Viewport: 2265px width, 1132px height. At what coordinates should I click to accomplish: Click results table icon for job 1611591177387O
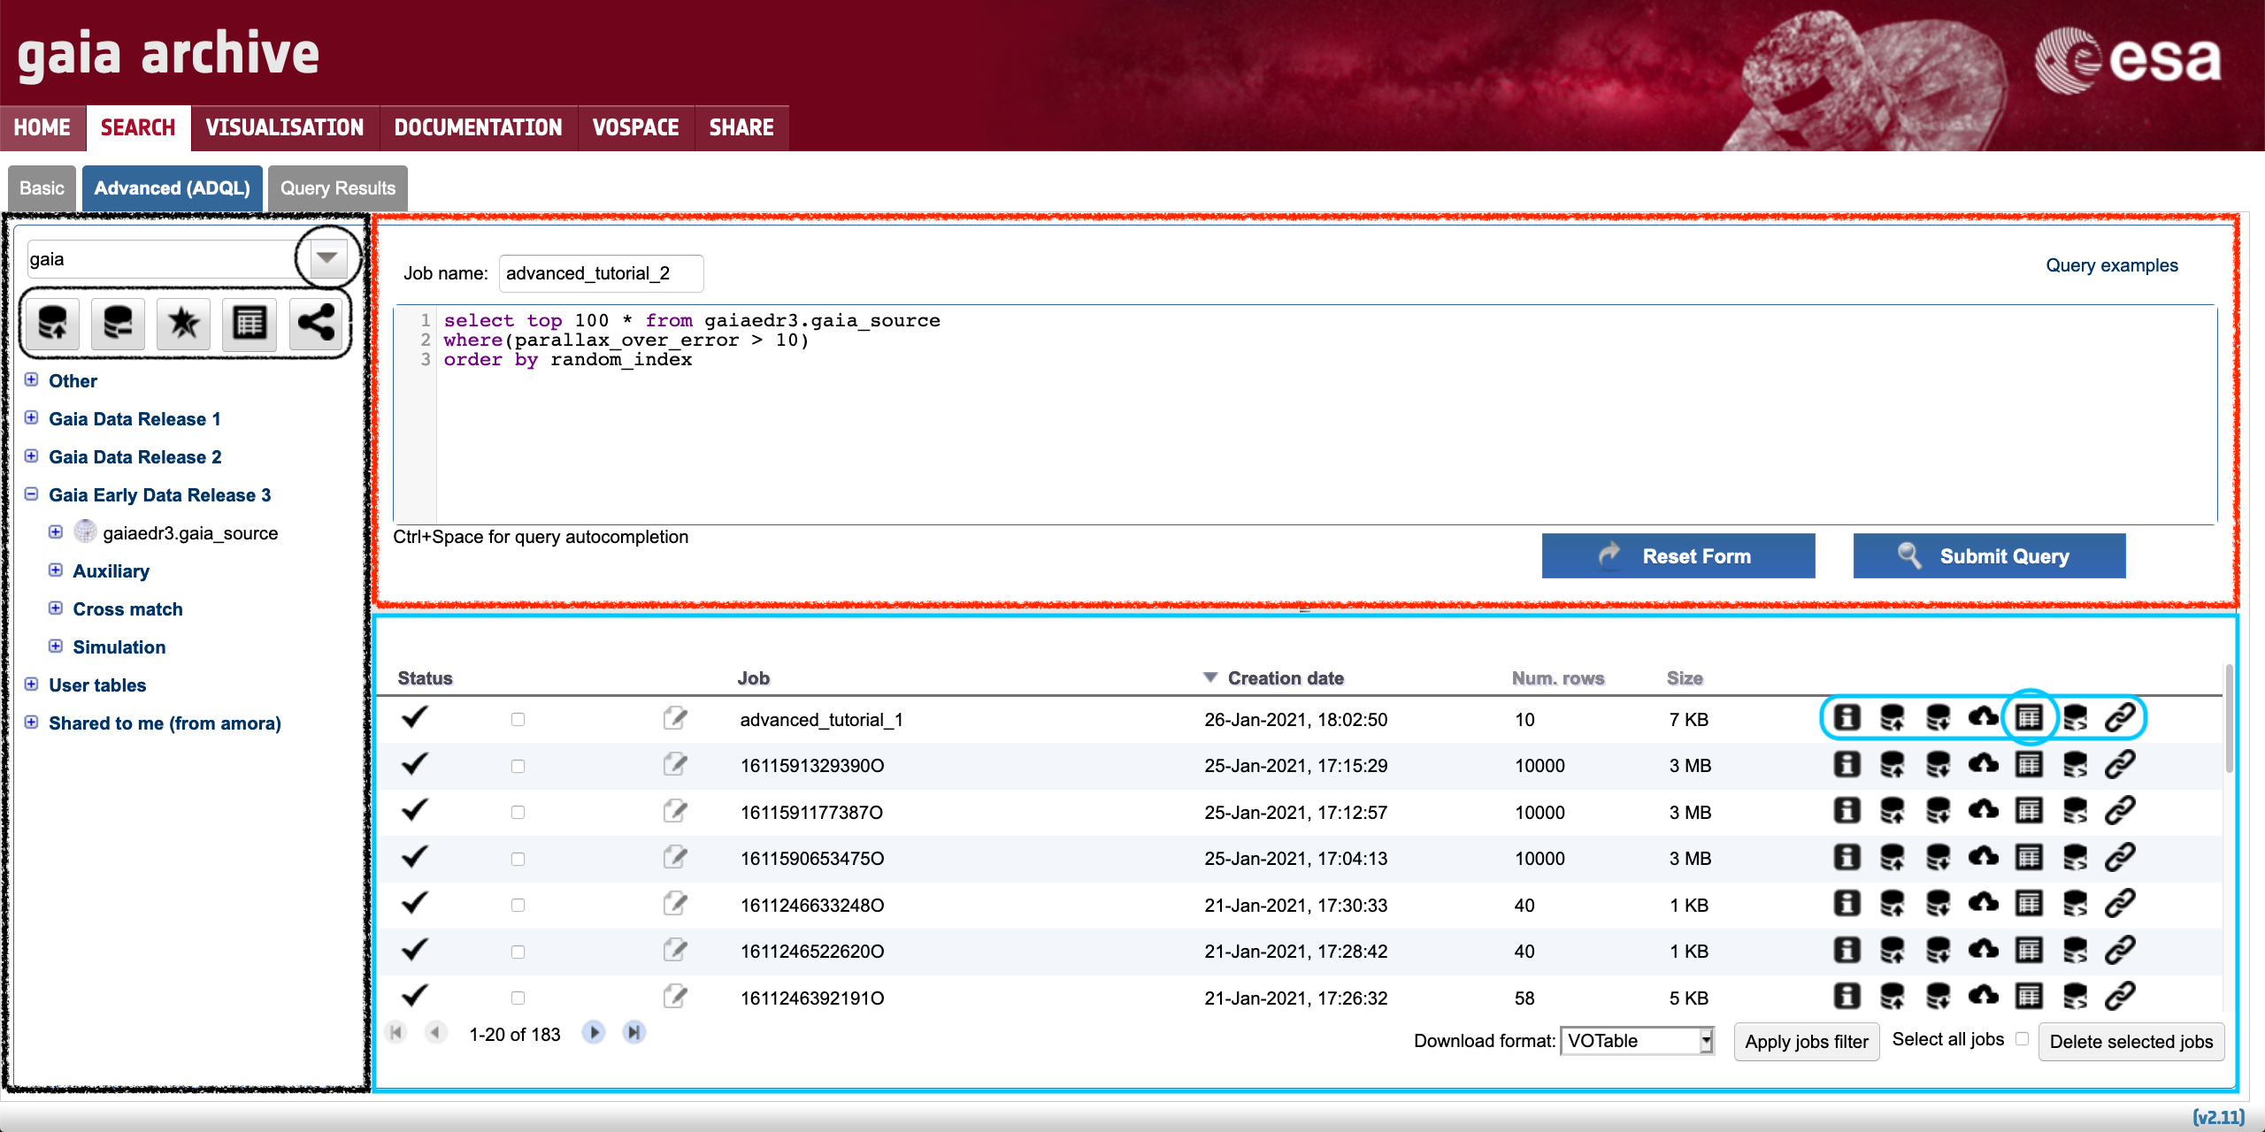(2029, 811)
